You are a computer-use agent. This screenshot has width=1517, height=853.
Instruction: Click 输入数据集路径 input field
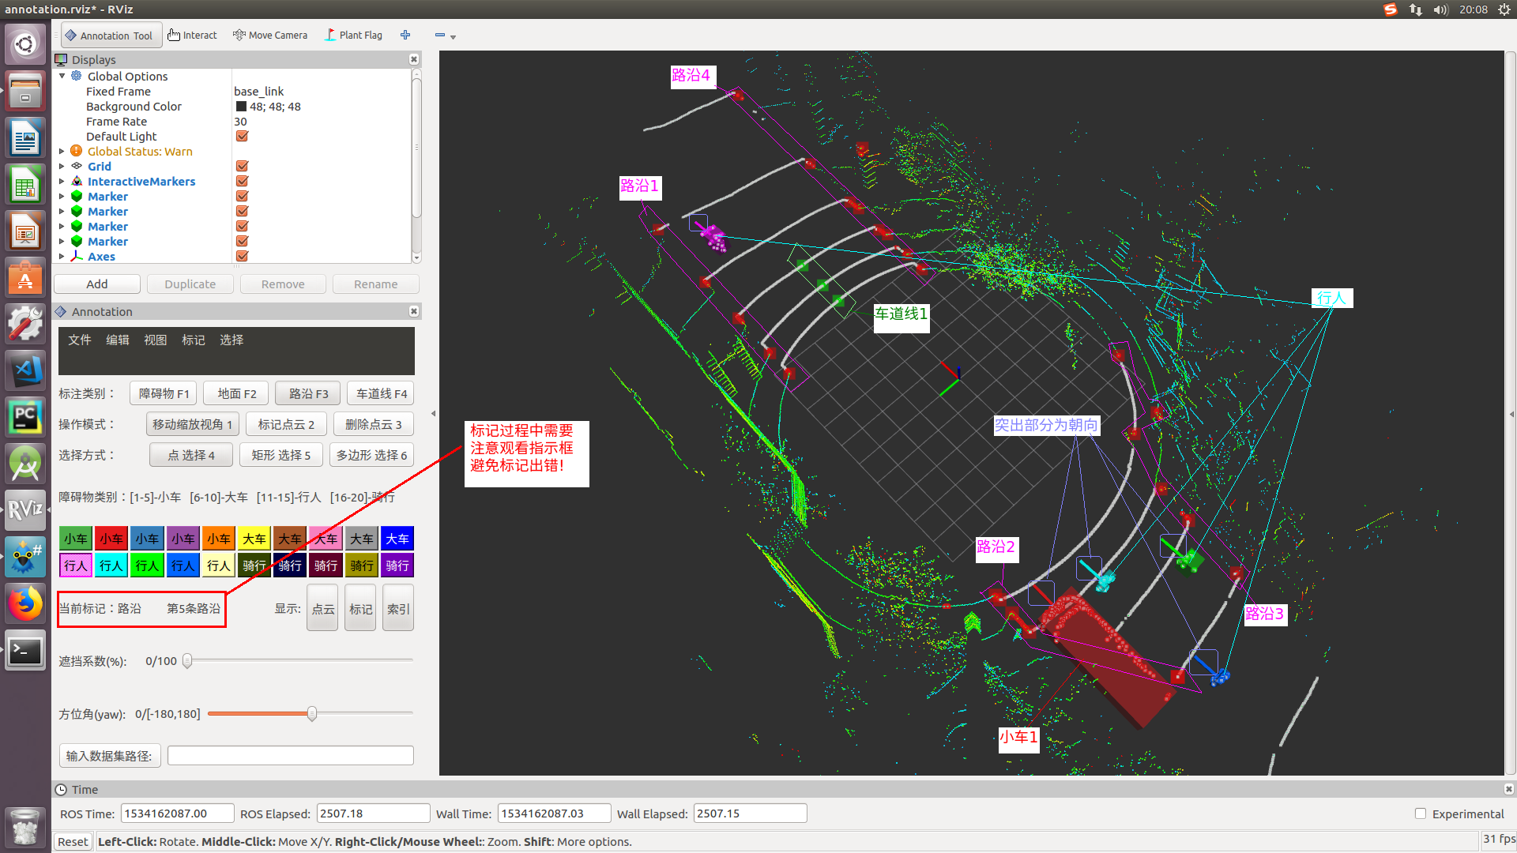tap(292, 756)
